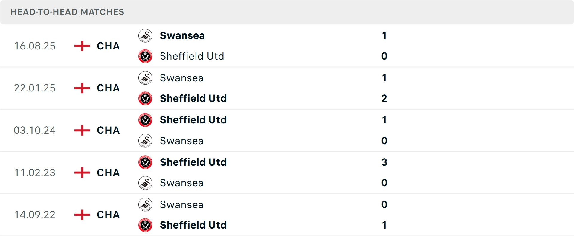Click the England flag beside the 22.01.25 fixture
This screenshot has height=236, width=574.
pyautogui.click(x=81, y=88)
